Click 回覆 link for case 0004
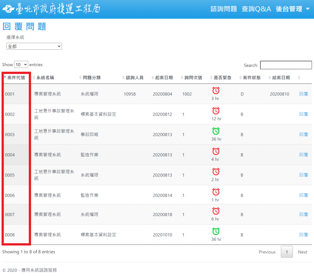Image resolution: width=314 pixels, height=276 pixels. 303,155
